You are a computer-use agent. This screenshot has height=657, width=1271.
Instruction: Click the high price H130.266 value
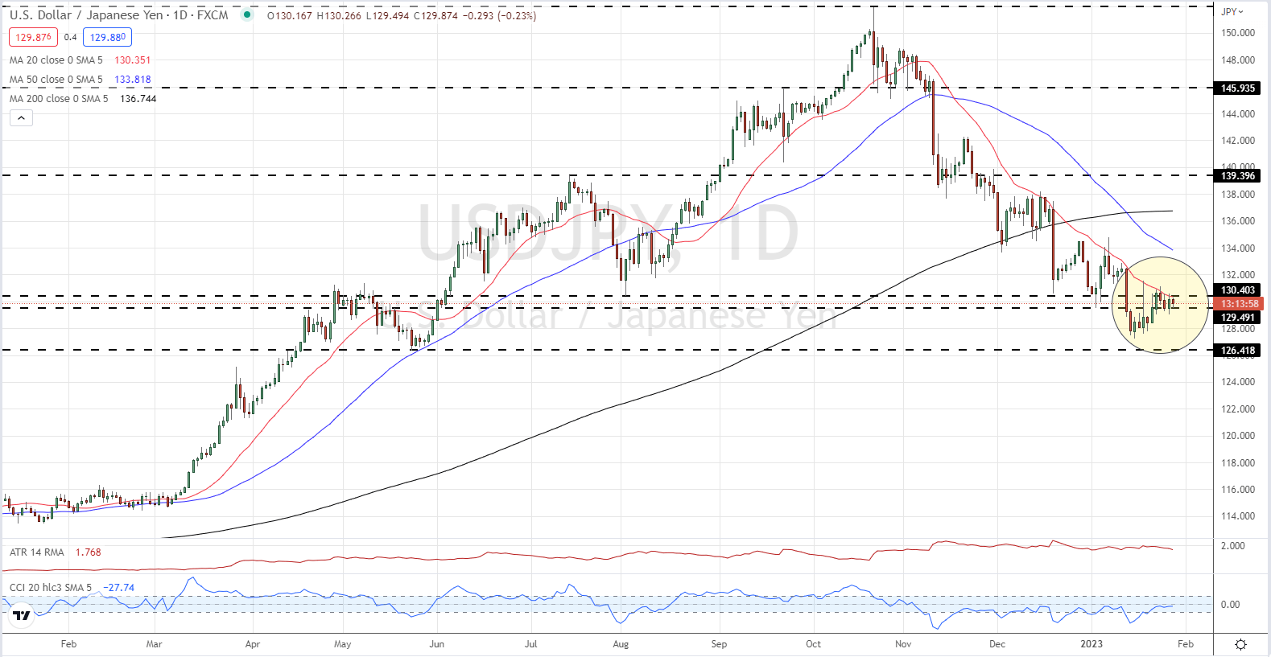click(340, 16)
